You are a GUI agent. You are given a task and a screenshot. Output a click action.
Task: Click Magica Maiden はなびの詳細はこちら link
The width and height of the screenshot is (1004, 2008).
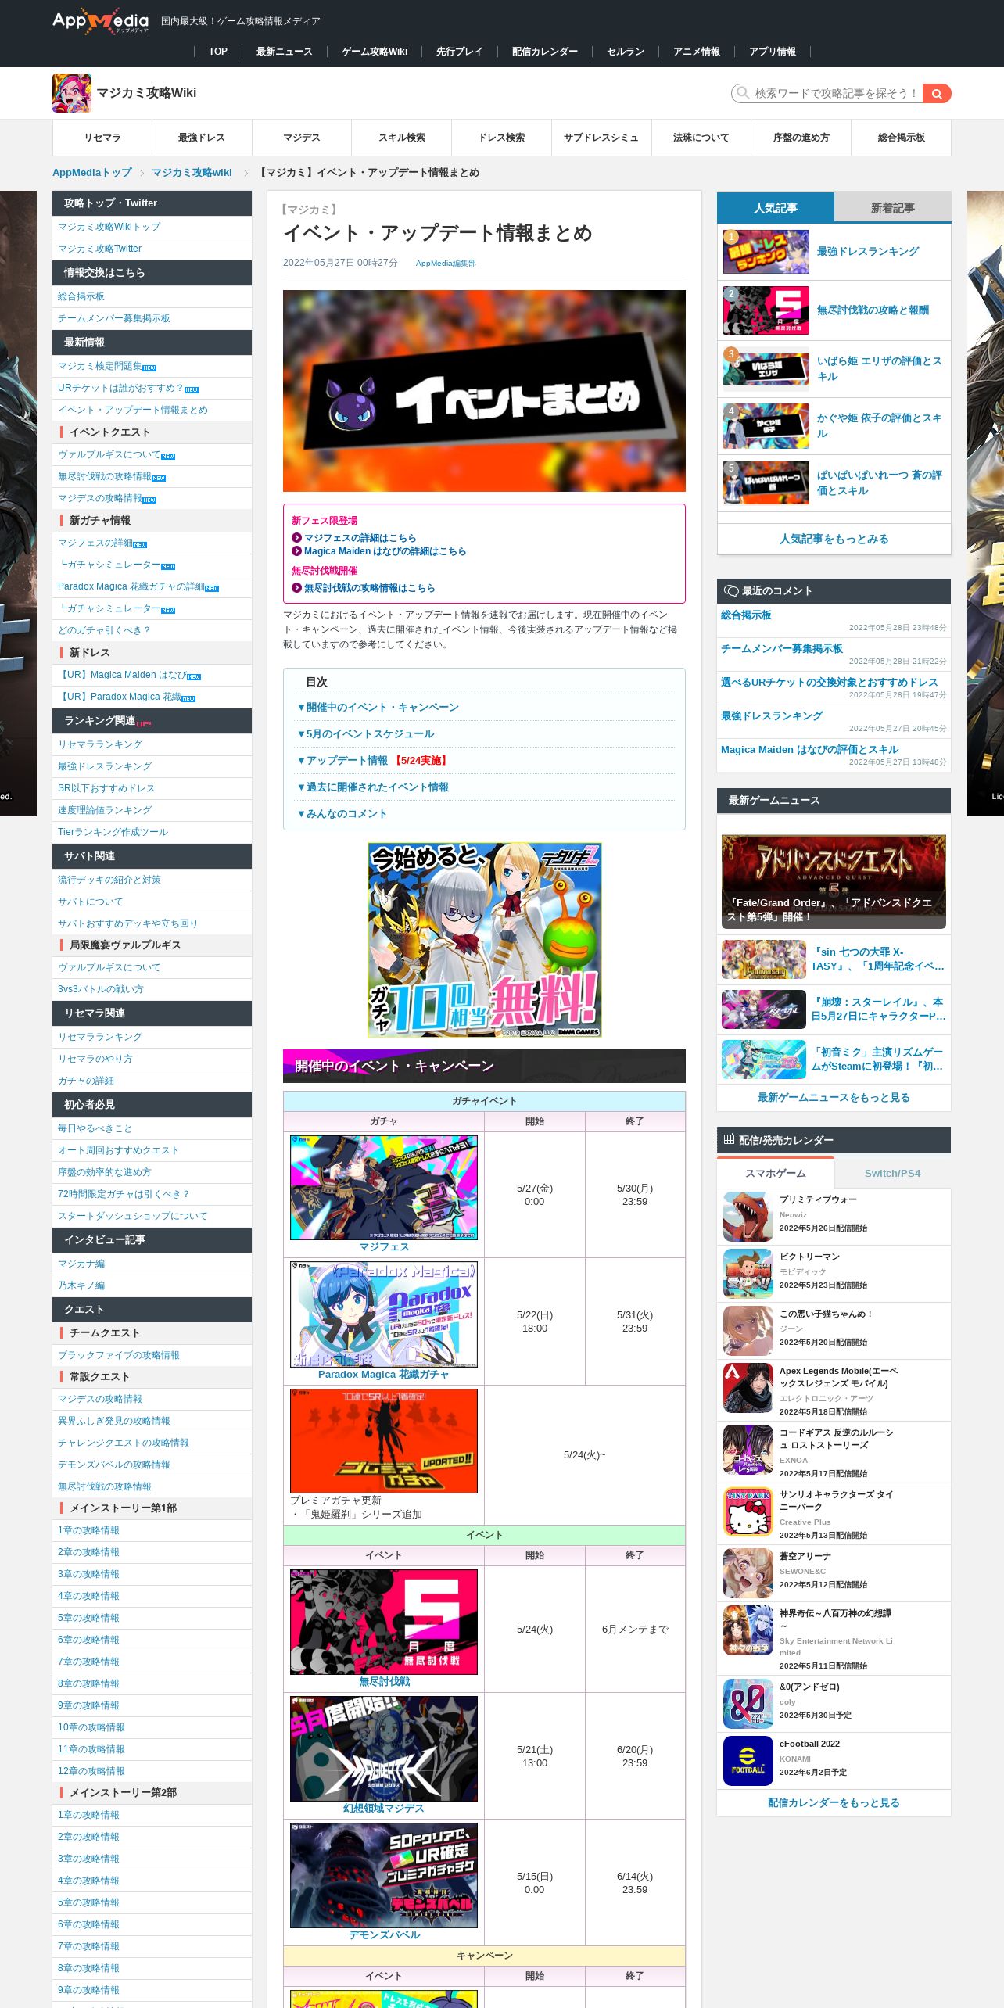point(385,551)
